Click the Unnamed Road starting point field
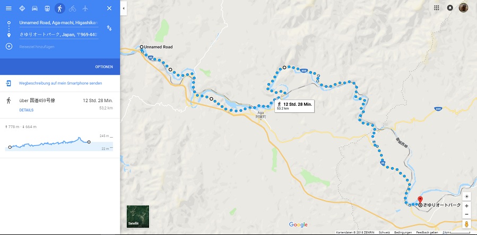Image resolution: width=477 pixels, height=235 pixels. click(59, 23)
